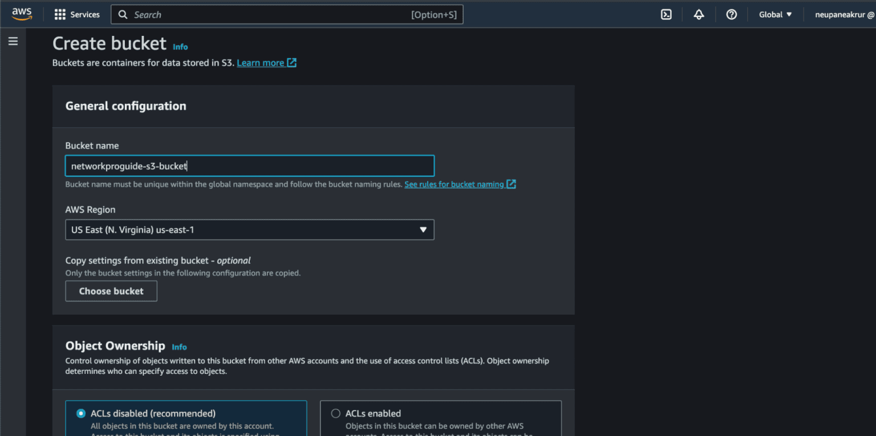
Task: Open Info link next to Create bucket
Action: click(x=180, y=47)
